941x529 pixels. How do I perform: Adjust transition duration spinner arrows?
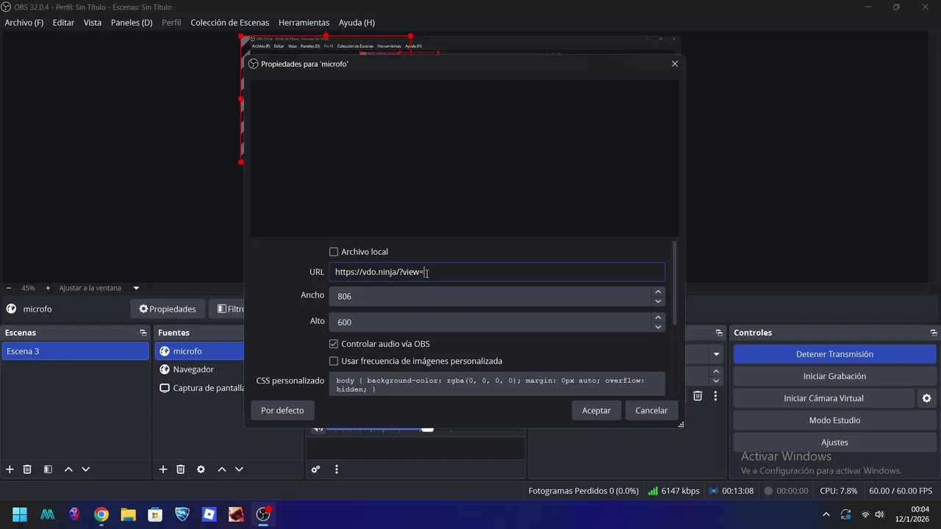point(716,376)
